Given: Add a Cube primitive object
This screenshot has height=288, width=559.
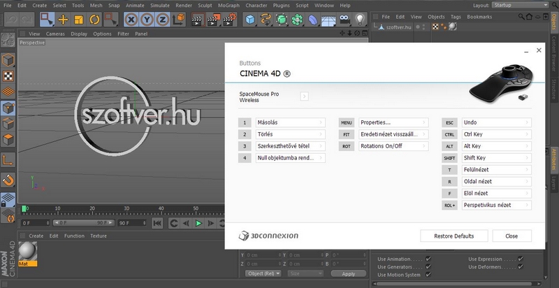Looking at the screenshot, I should 250,20.
